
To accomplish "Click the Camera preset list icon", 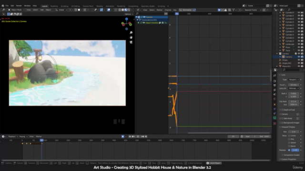I will coord(298,114).
